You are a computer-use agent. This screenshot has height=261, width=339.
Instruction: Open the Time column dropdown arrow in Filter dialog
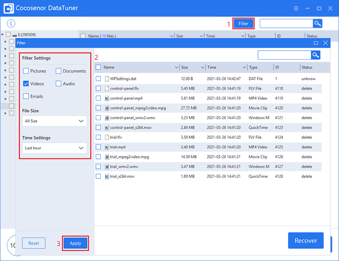pyautogui.click(x=244, y=67)
